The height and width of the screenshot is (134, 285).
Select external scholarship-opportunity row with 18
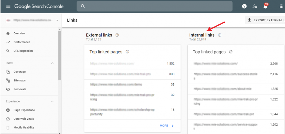(x=132, y=112)
